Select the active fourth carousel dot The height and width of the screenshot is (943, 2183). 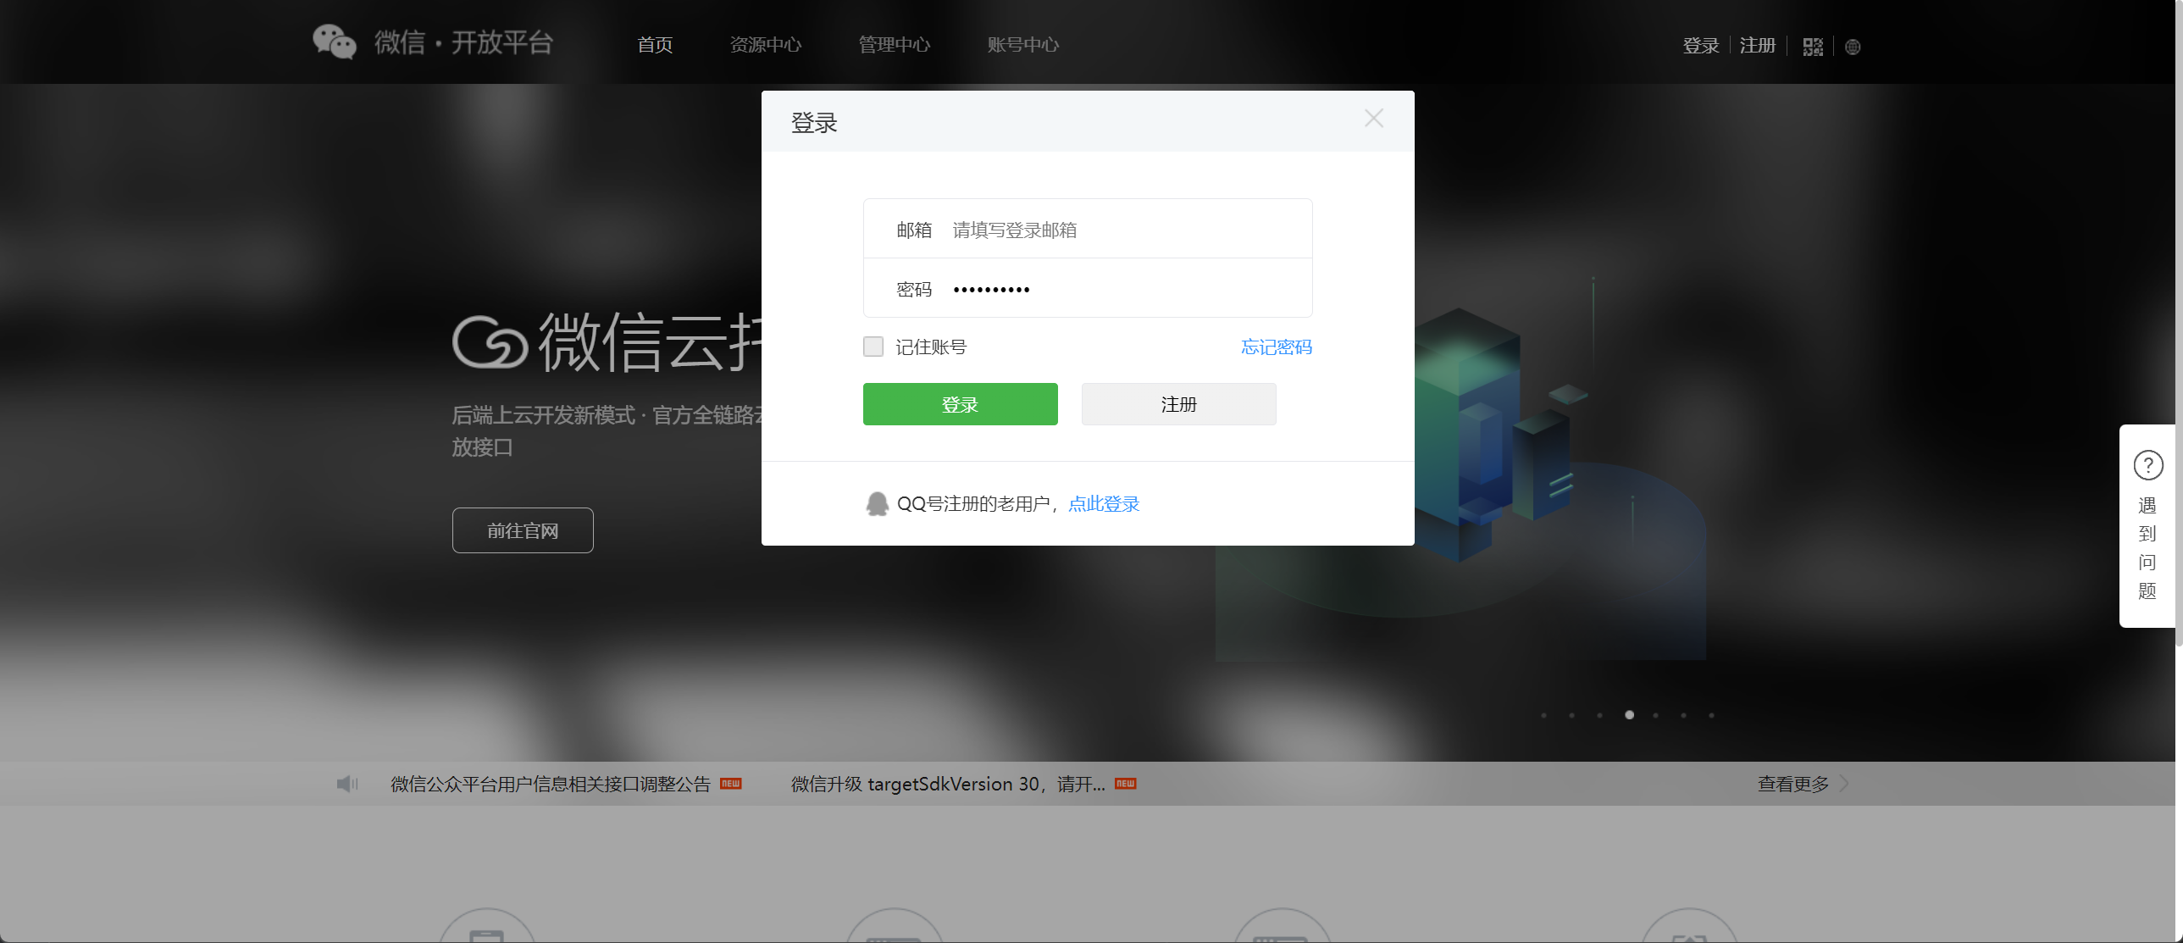pos(1629,715)
